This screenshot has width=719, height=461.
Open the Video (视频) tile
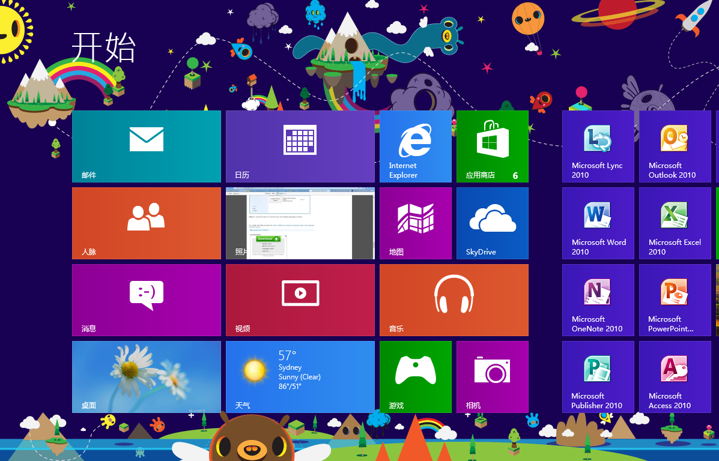300,300
